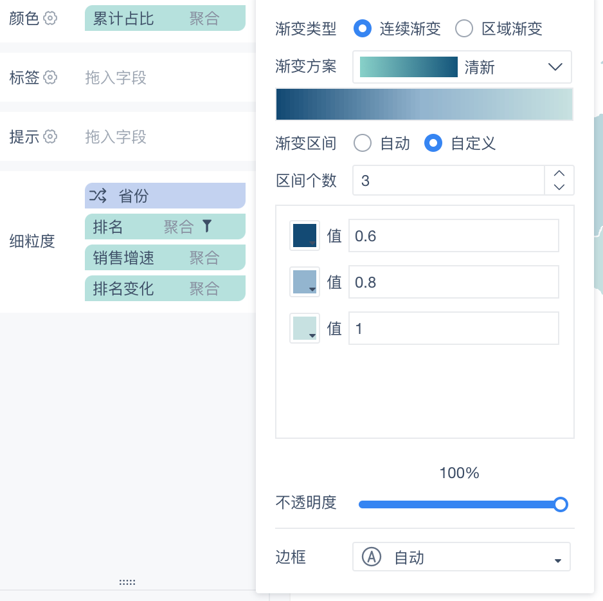Select 区域渐变 gradient type
603x601 pixels.
pos(464,28)
